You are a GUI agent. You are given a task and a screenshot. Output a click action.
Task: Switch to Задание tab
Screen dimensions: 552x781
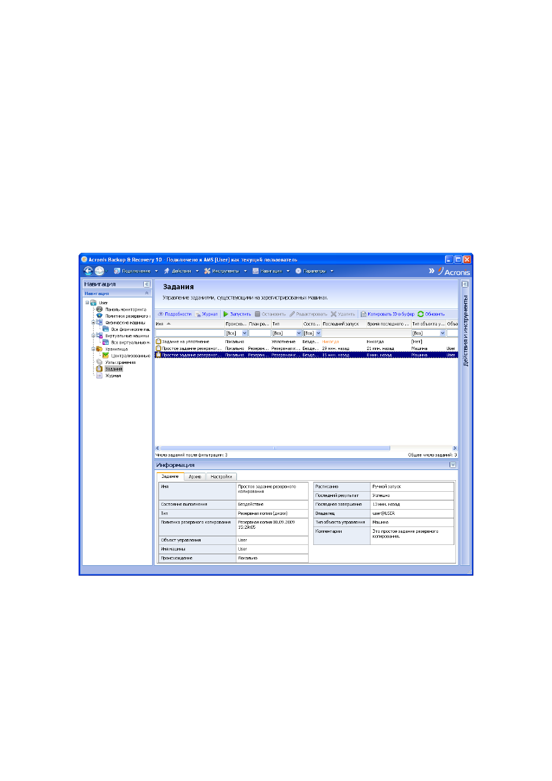[170, 477]
